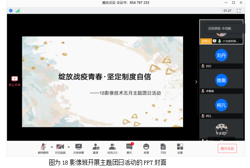Screen dimensions: 250x168
Task: Open the documents icon
Action: click(x=163, y=149)
